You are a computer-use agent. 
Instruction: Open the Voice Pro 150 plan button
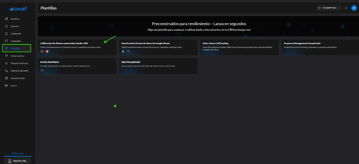coord(18,161)
